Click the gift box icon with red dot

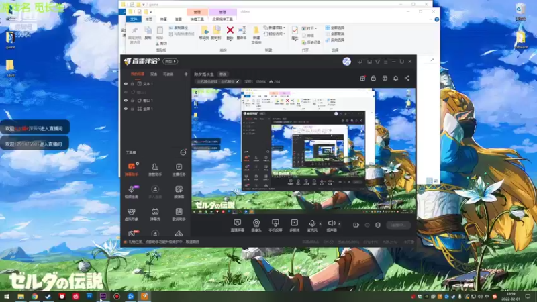coord(362,78)
